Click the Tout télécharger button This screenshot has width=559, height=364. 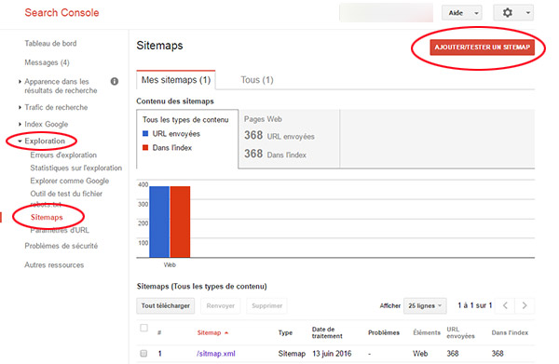pyautogui.click(x=166, y=305)
